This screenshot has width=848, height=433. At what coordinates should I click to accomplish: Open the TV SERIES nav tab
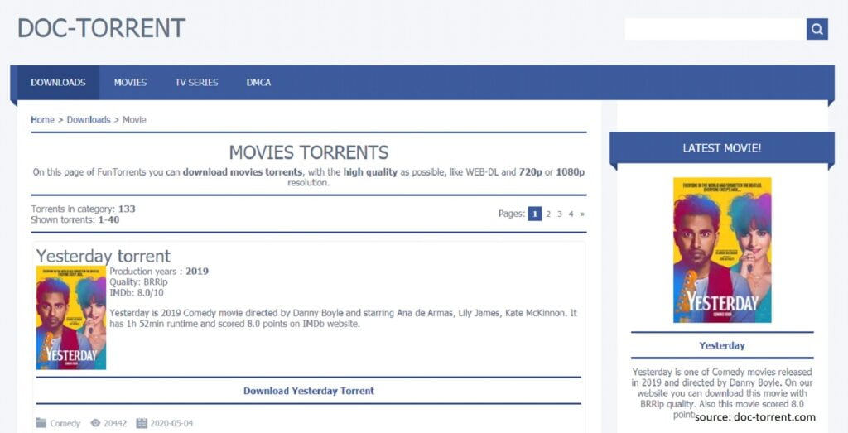196,83
